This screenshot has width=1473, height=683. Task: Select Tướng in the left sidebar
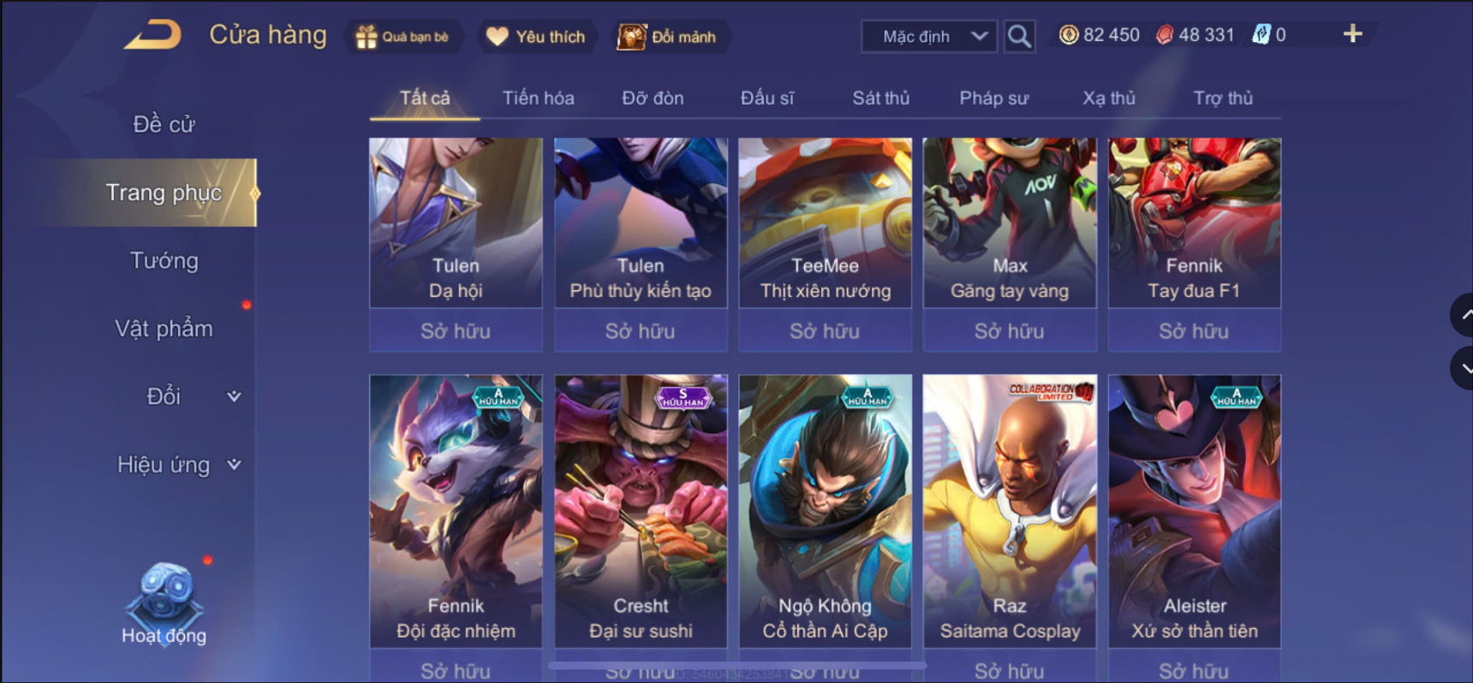(164, 260)
